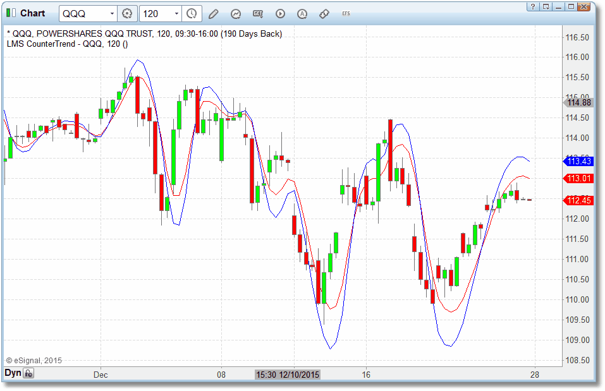Toggle the time scale lock icon
Screen dimensions: 605x391
pos(28,373)
